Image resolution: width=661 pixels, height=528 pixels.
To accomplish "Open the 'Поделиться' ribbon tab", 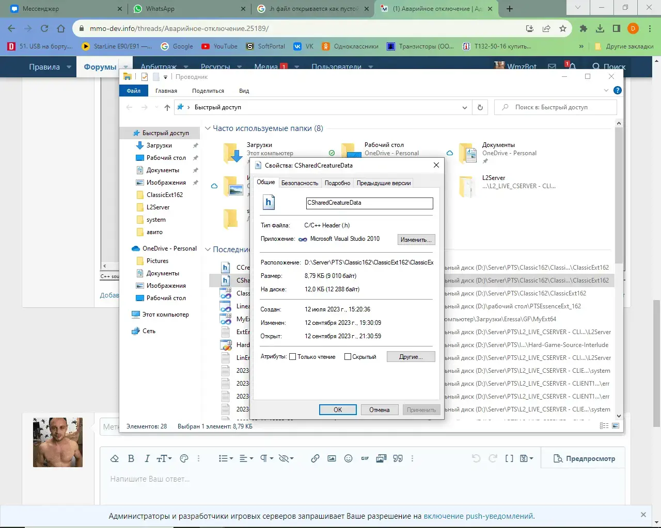I will tap(208, 91).
